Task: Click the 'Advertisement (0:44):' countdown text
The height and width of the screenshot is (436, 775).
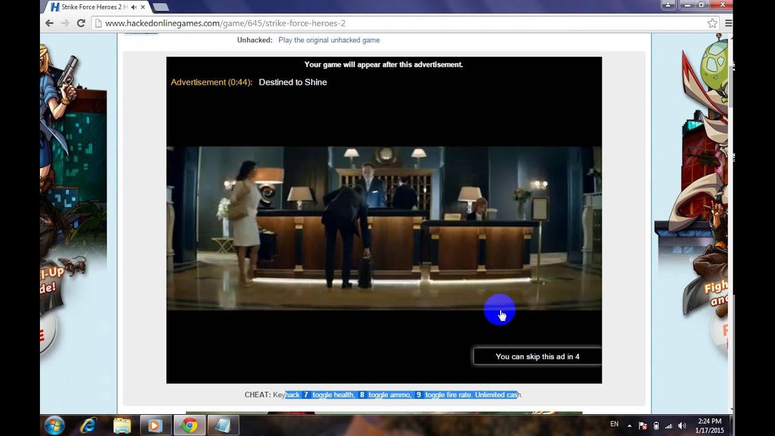Action: (211, 82)
